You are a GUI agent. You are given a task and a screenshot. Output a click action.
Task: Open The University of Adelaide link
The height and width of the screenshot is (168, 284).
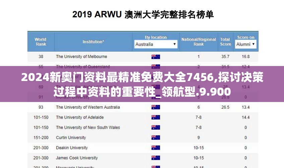80,117
